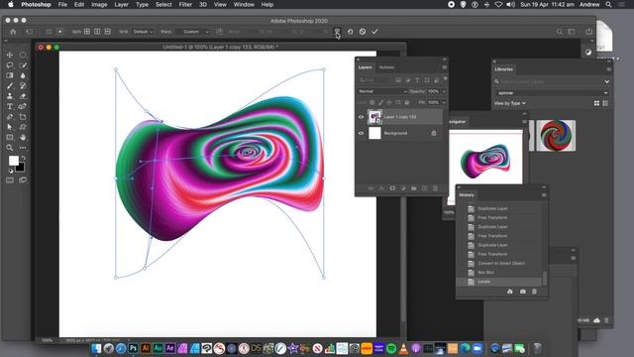Toggle lock transparent pixels
This screenshot has height=357, width=634.
point(372,102)
